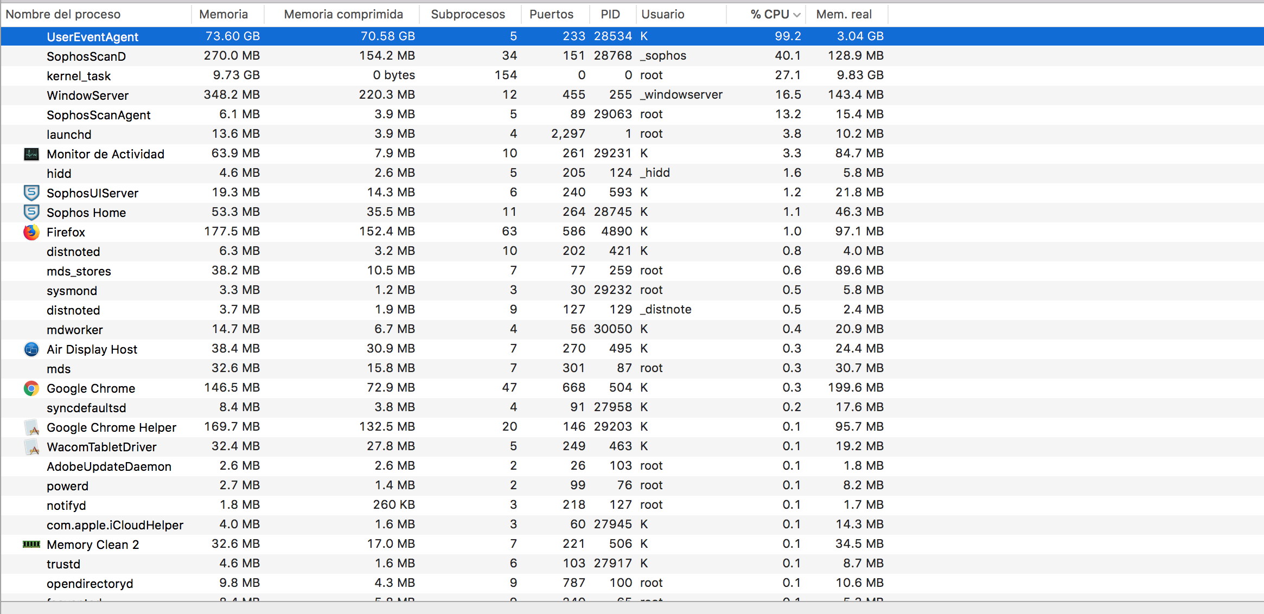Click the Google Chrome icon
Viewport: 1264px width, 614px height.
click(x=31, y=388)
